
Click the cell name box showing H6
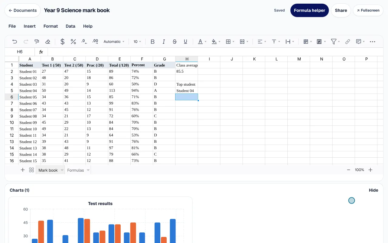coord(20,52)
